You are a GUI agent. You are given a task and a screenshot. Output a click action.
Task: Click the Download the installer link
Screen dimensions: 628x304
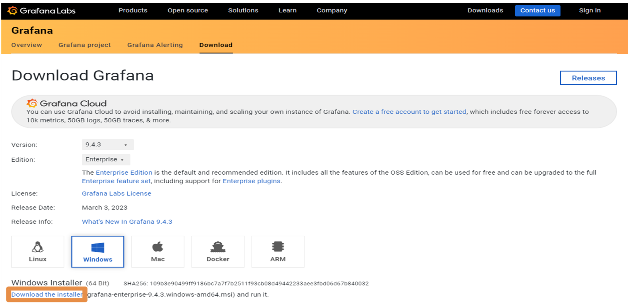coord(47,294)
